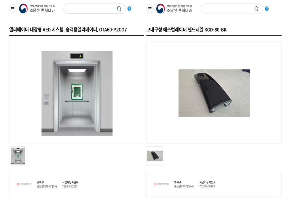
Task: Select the handrail thumbnail image
Action: point(155,156)
